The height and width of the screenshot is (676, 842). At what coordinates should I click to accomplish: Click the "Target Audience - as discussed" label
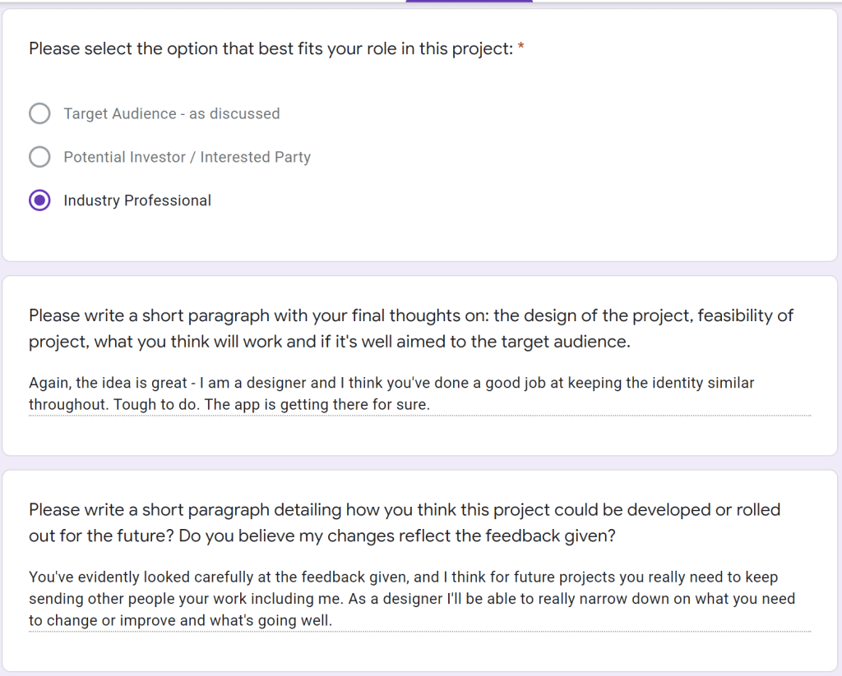pos(171,113)
